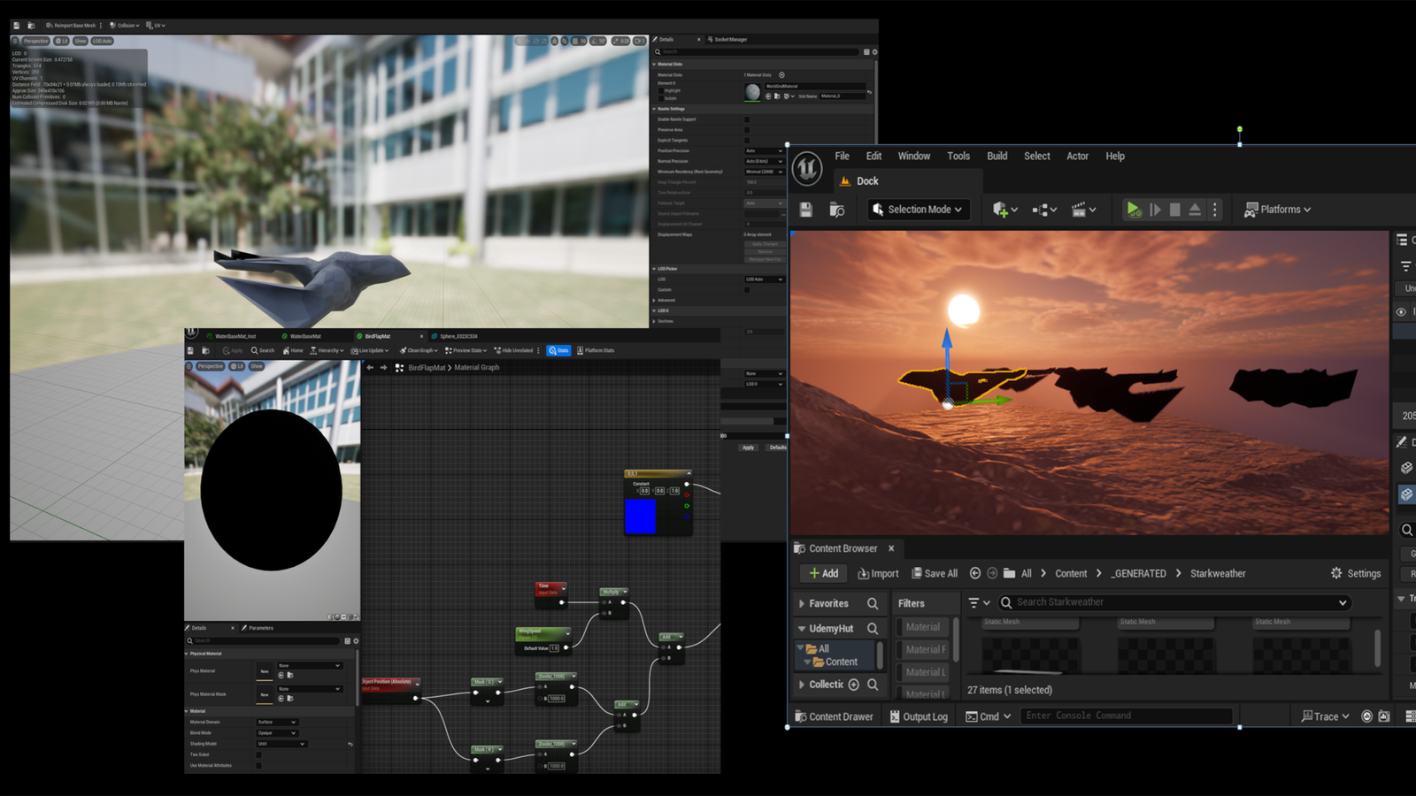
Task: Click Save All in Content Browser
Action: click(935, 573)
